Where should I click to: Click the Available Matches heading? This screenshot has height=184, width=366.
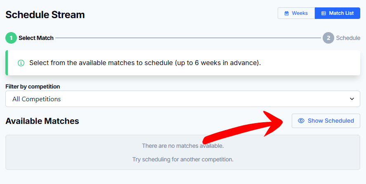pyautogui.click(x=42, y=121)
